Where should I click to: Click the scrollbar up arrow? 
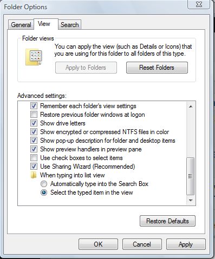(191, 107)
